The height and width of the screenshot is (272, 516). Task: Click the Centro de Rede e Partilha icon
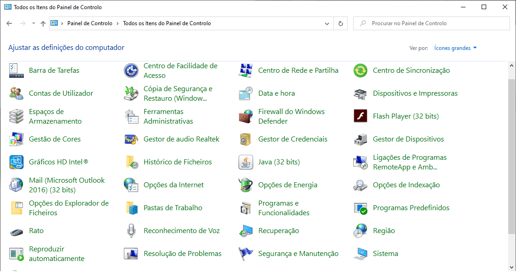pos(245,71)
